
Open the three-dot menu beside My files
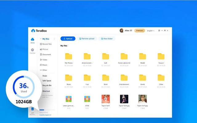[x=54, y=39]
